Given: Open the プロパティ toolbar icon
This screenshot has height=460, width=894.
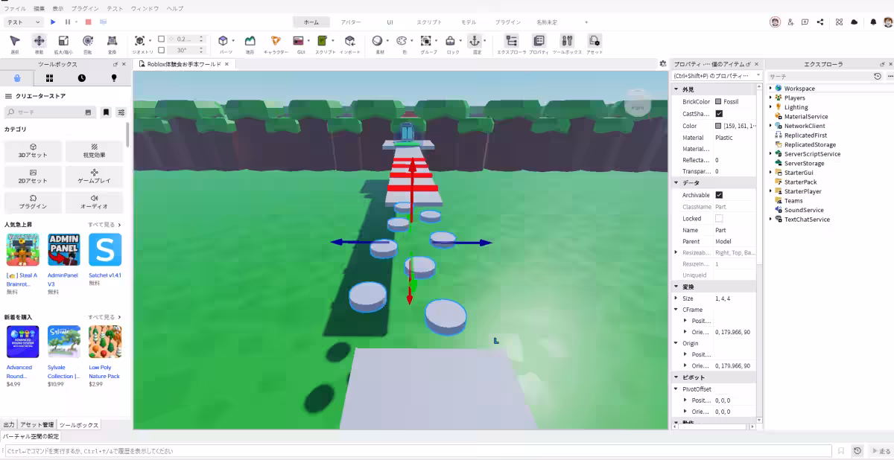Looking at the screenshot, I should tap(539, 41).
